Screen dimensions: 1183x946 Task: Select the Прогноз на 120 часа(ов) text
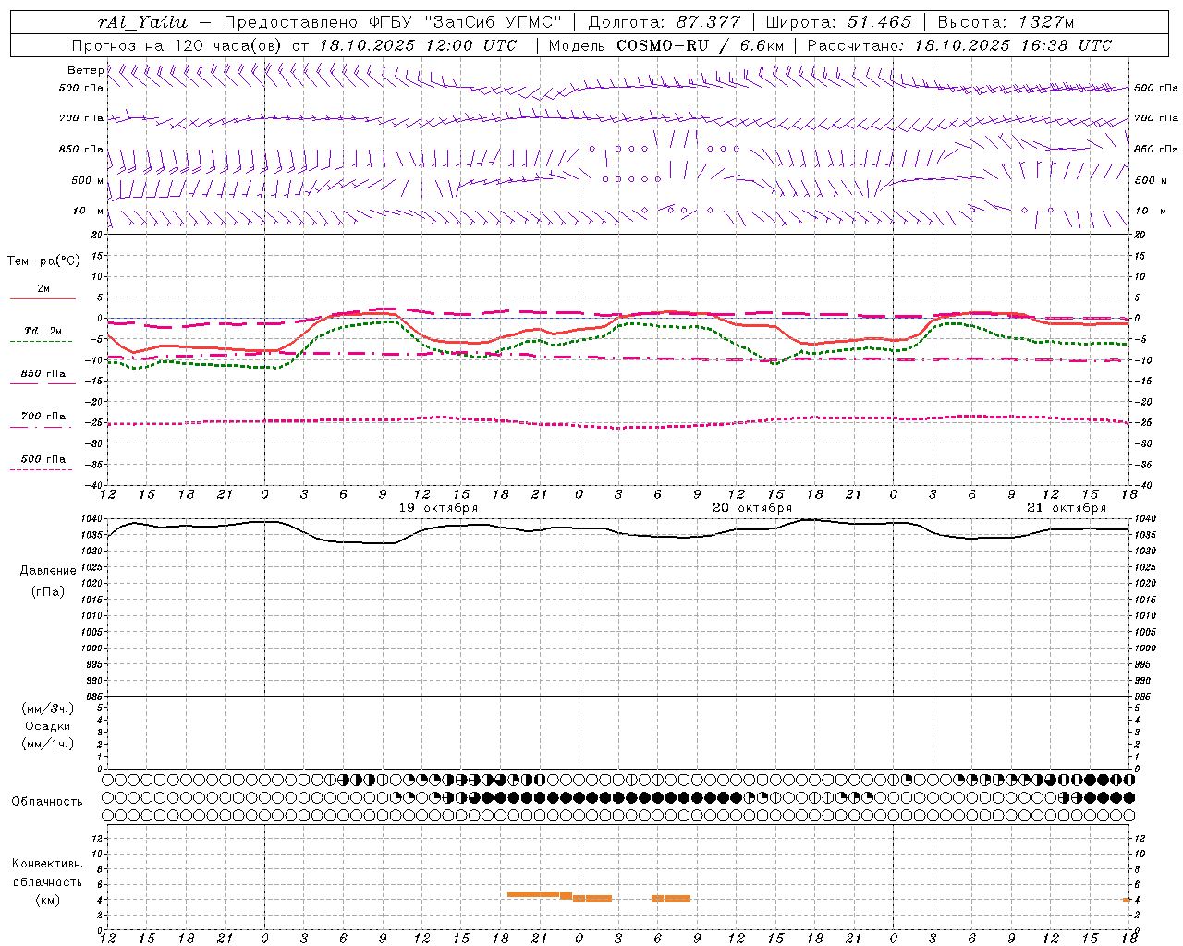(x=177, y=45)
